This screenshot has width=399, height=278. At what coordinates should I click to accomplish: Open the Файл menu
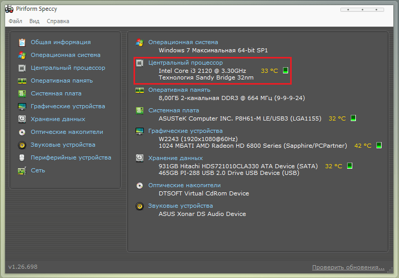click(15, 21)
